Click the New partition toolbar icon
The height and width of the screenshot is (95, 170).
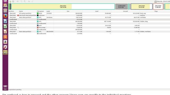tap(10, 1)
